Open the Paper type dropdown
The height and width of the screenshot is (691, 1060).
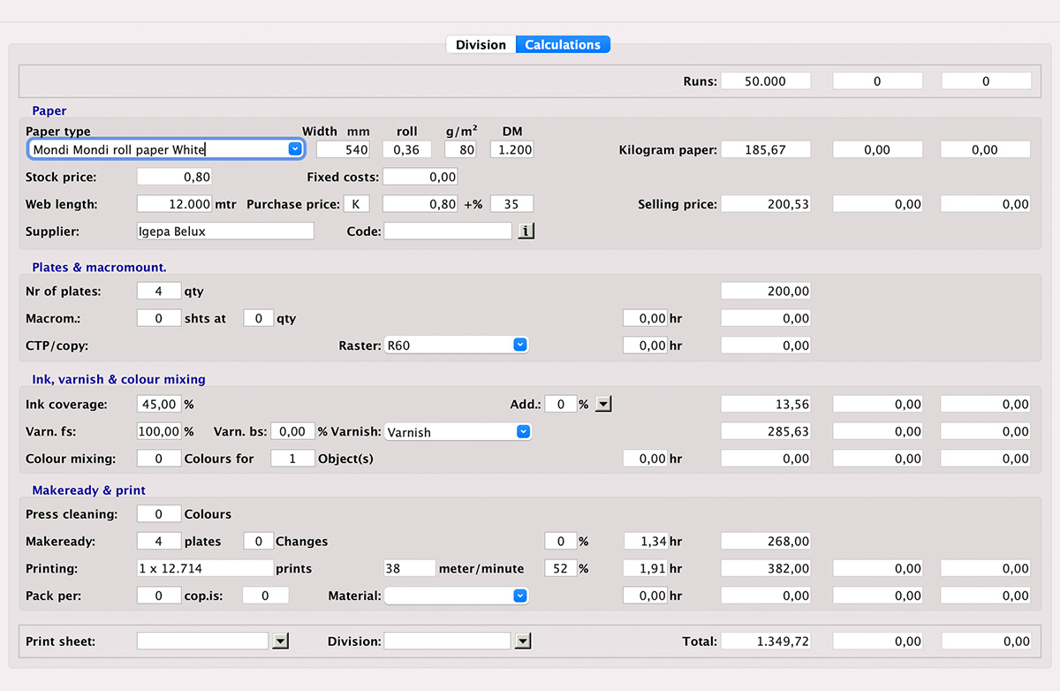(295, 149)
